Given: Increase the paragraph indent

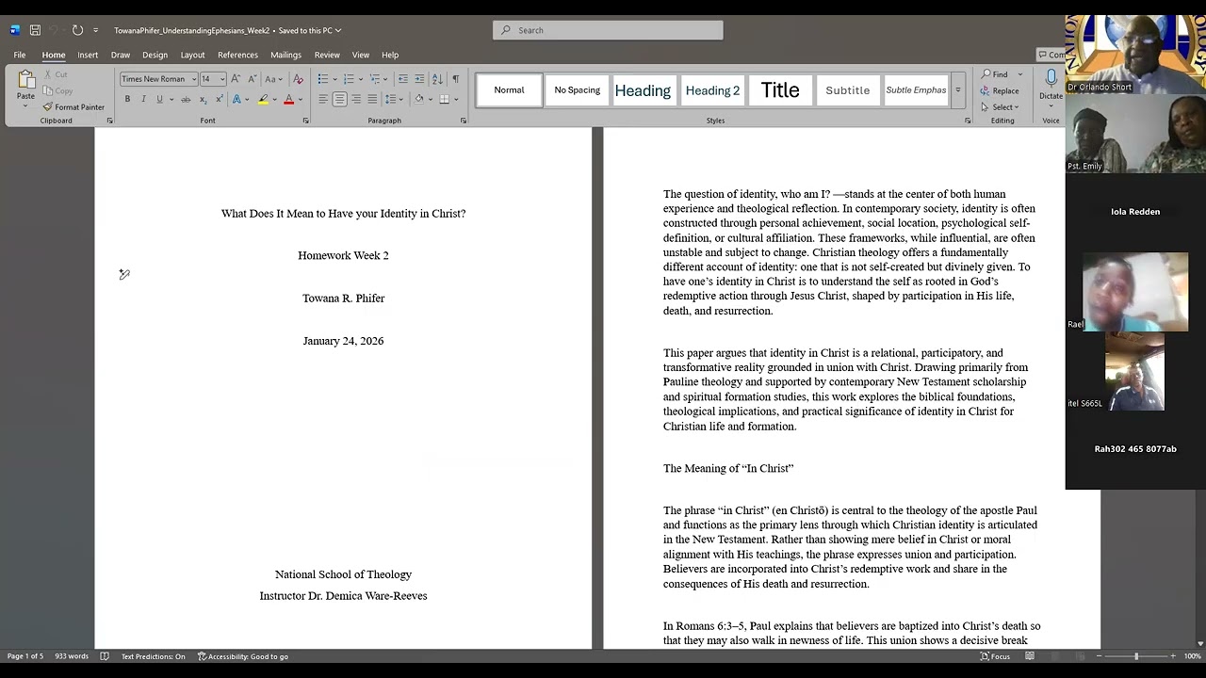Looking at the screenshot, I should (x=419, y=79).
